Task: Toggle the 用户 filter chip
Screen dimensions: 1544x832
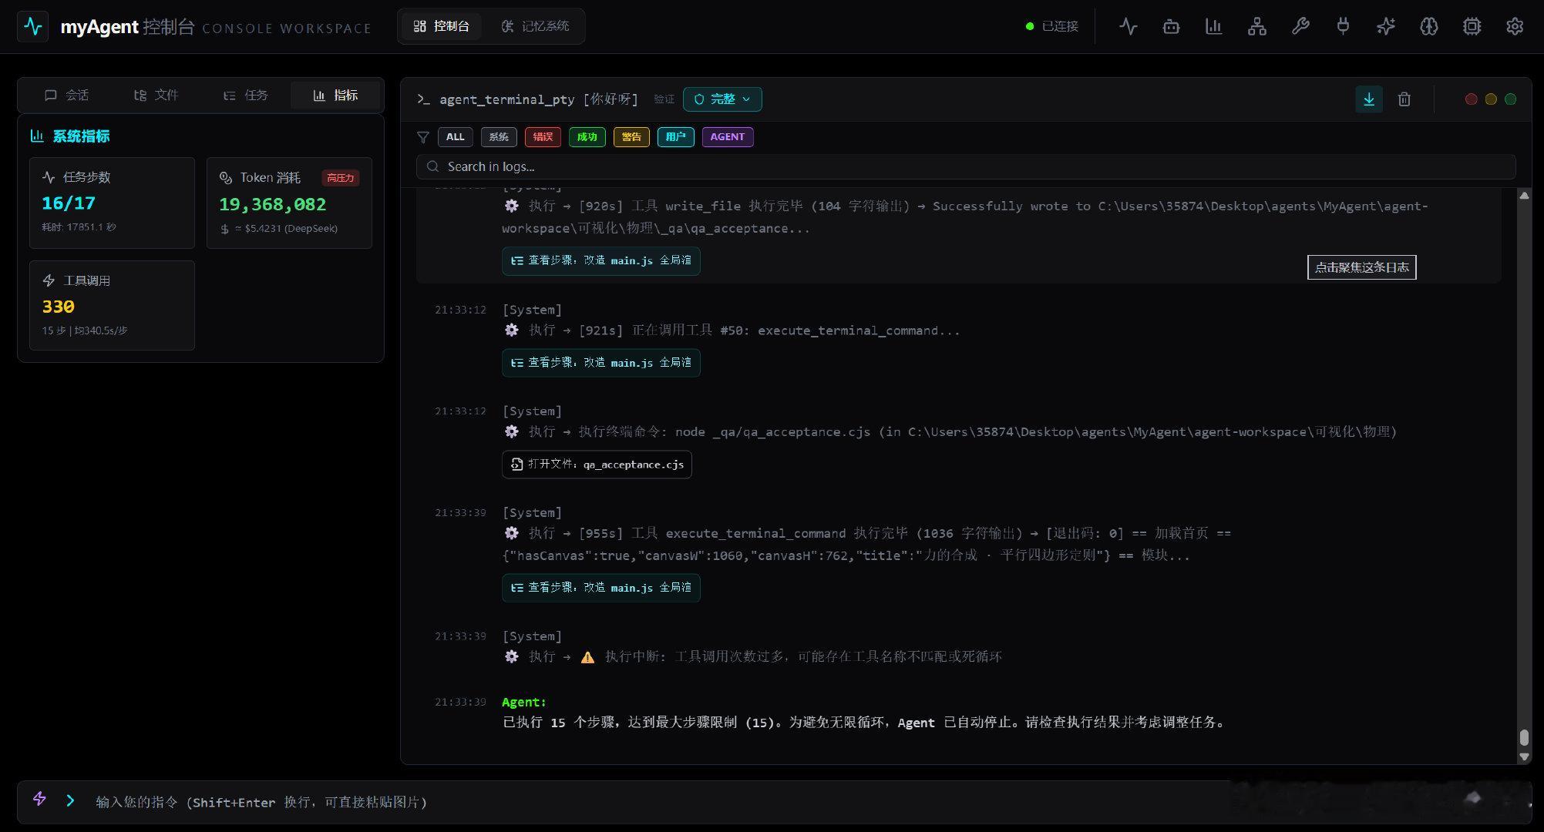Action: click(x=675, y=137)
